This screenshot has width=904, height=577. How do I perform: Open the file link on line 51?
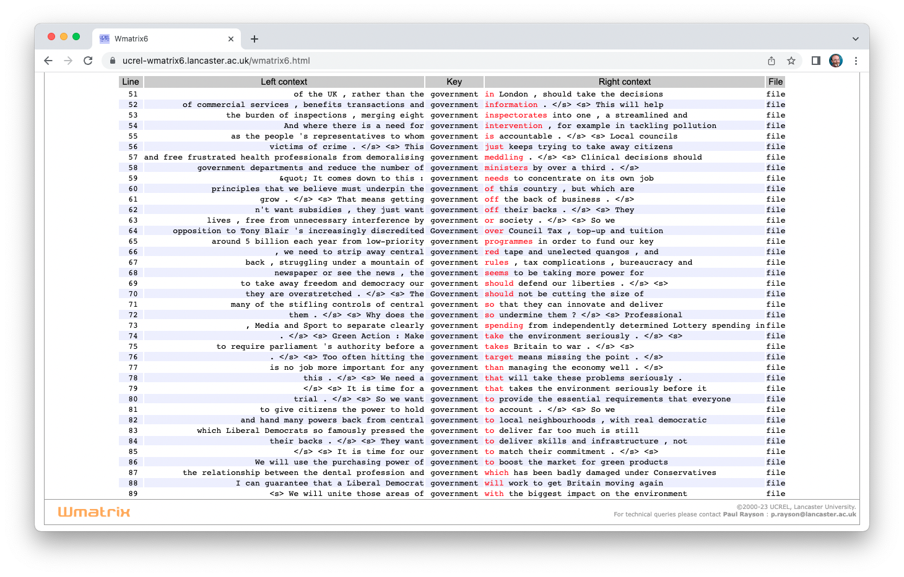tap(775, 94)
